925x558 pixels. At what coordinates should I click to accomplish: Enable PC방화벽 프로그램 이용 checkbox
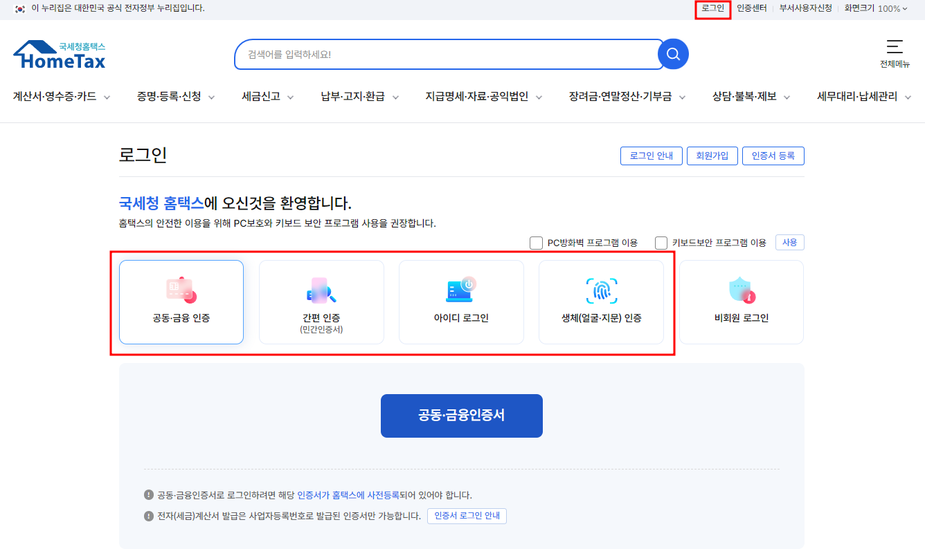pos(536,243)
